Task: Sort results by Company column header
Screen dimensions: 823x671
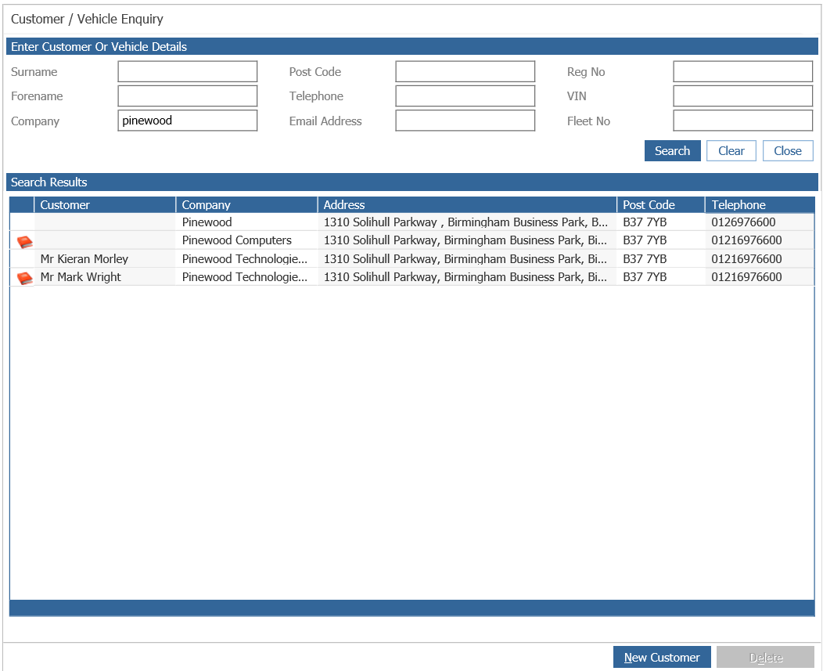Action: click(246, 205)
